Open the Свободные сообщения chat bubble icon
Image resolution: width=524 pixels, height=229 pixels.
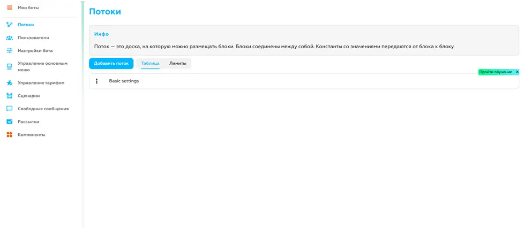9,109
